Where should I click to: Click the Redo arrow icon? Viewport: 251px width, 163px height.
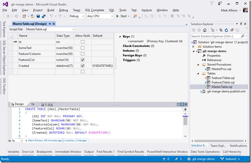pyautogui.click(x=60, y=16)
